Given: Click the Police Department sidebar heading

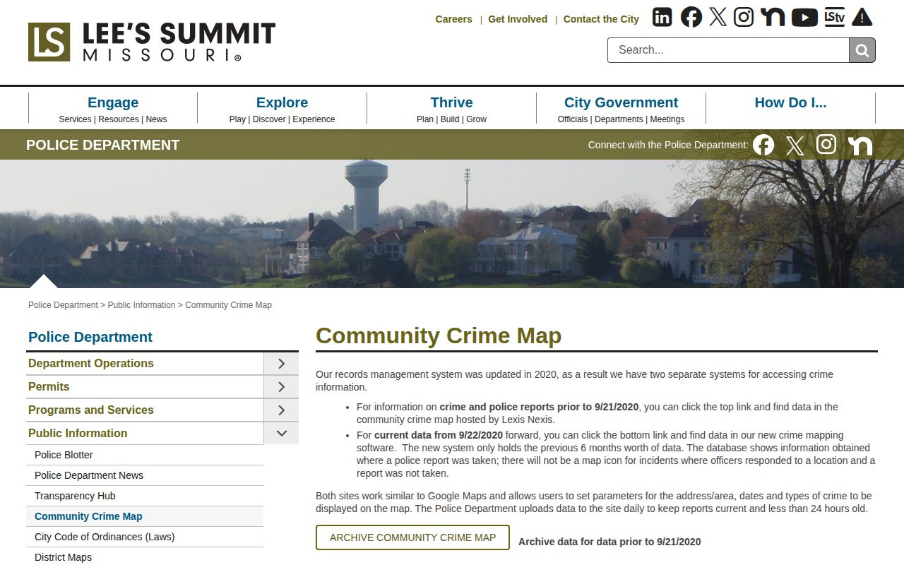Looking at the screenshot, I should click(90, 337).
